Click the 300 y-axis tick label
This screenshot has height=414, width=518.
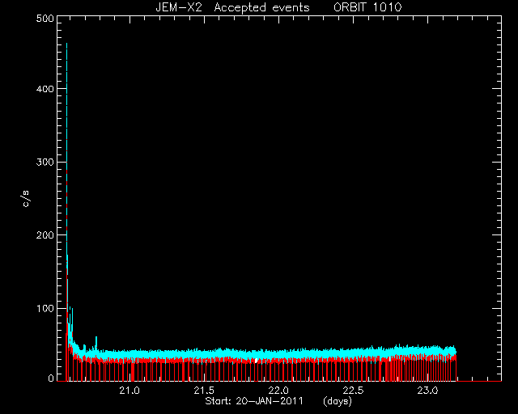(45, 162)
